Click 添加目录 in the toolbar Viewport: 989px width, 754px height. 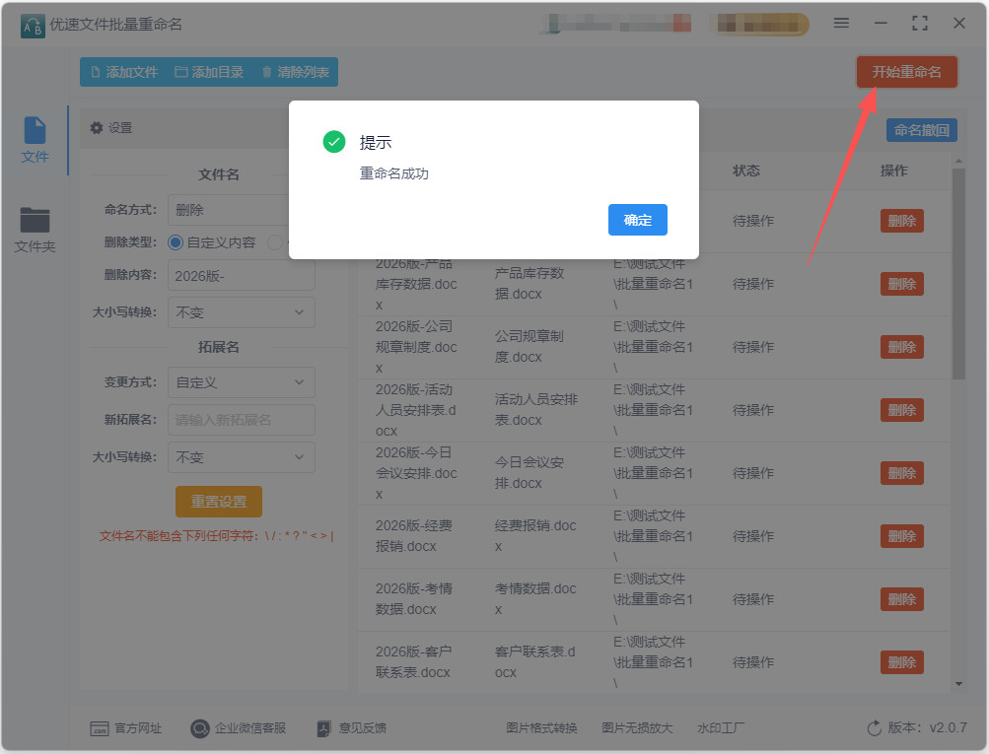tap(209, 72)
